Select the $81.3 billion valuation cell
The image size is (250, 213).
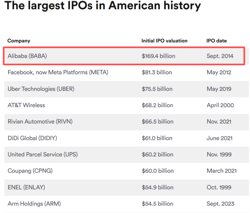157,72
